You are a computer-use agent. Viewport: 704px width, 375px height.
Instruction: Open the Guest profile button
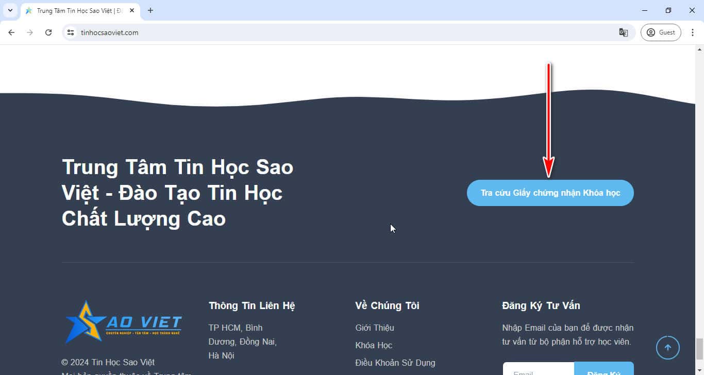661,32
